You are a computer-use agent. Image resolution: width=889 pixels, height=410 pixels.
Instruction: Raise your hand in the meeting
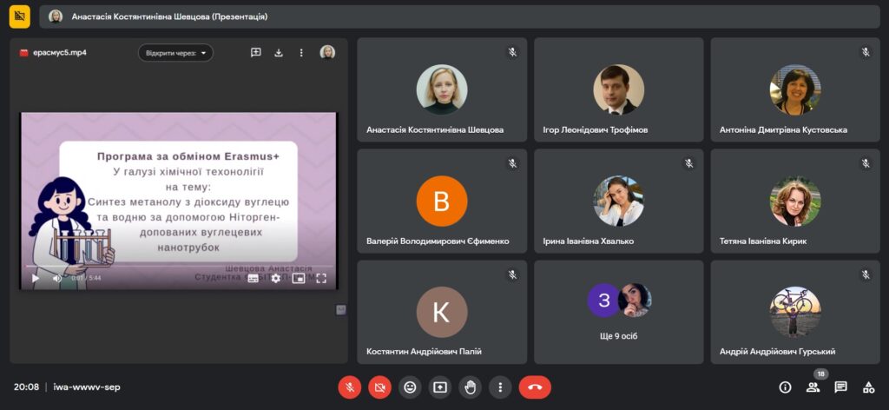(470, 387)
